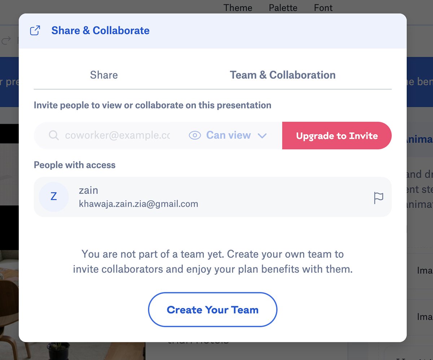Open the Font menu
Image resolution: width=433 pixels, height=360 pixels.
[x=323, y=8]
